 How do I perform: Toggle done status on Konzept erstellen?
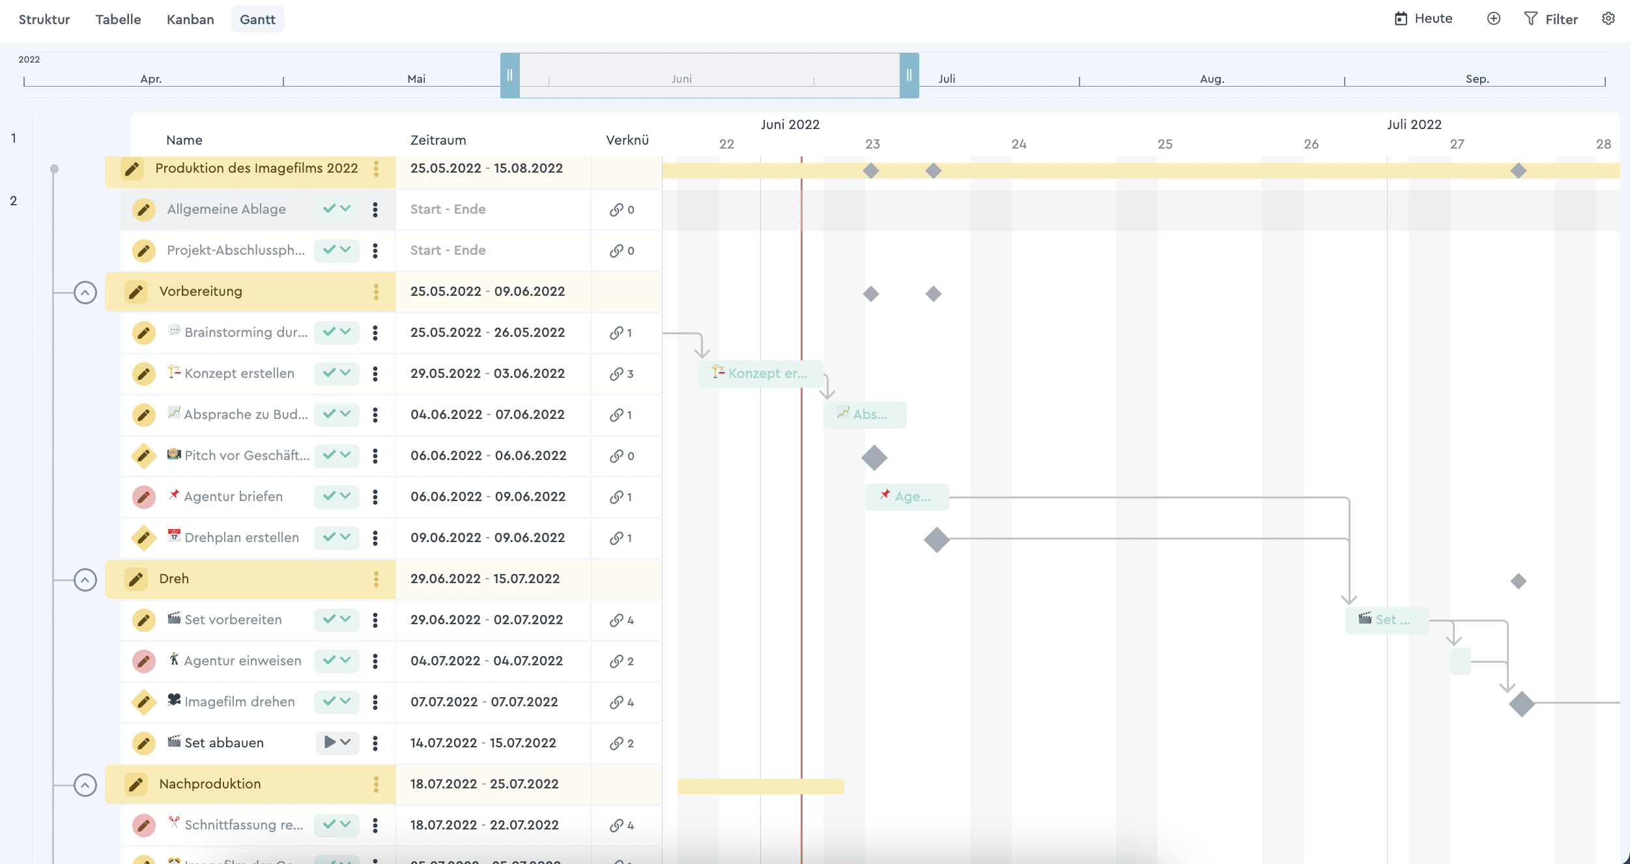(329, 373)
